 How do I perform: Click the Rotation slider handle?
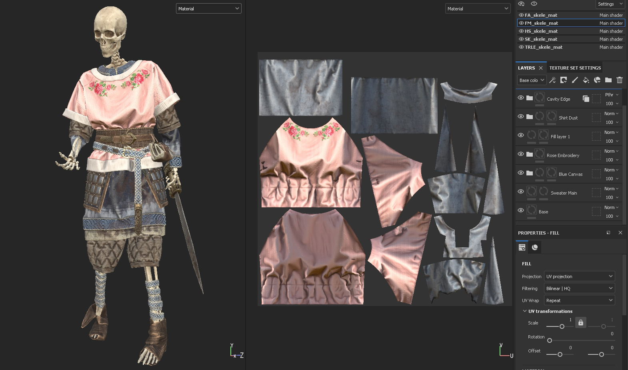(550, 340)
